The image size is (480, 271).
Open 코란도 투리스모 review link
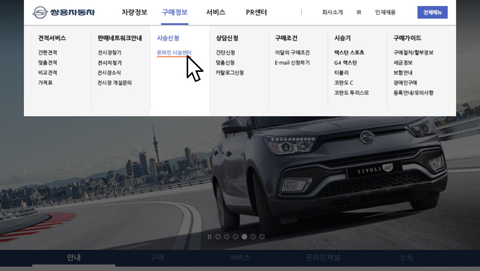(351, 93)
